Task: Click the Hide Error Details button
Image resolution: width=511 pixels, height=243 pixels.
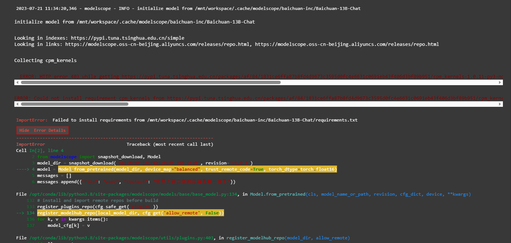Action: pyautogui.click(x=42, y=130)
